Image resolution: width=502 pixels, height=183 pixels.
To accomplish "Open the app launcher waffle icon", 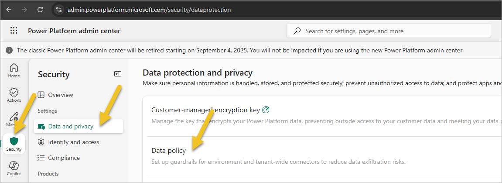I will [x=14, y=31].
